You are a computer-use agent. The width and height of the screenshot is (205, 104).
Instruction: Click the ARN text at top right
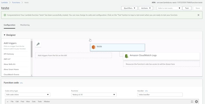(177, 2)
